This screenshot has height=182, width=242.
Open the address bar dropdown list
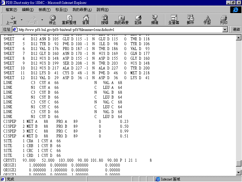[x=225, y=29]
